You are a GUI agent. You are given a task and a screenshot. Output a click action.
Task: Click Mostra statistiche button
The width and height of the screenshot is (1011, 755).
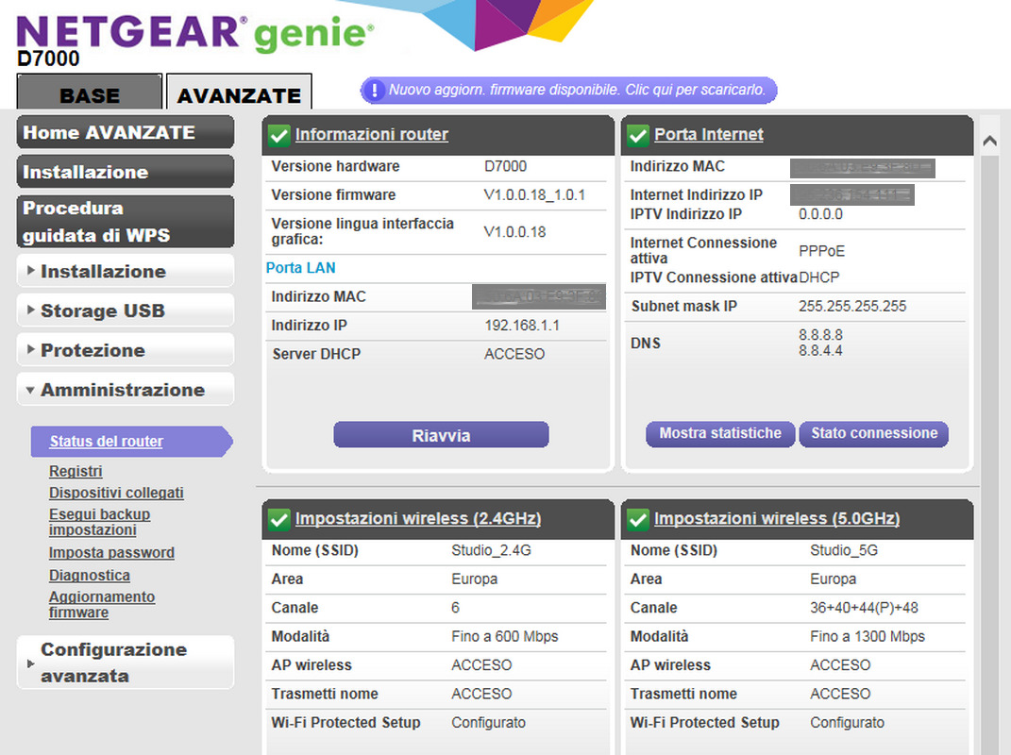(720, 433)
